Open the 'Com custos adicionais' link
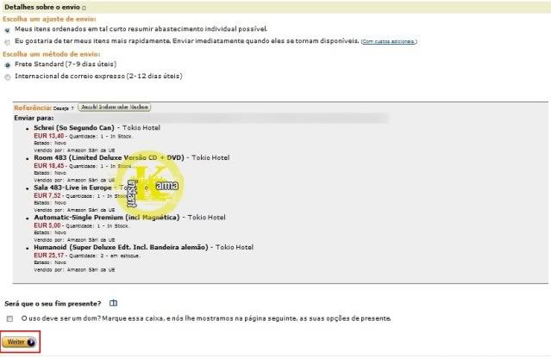The image size is (551, 357). click(x=388, y=42)
